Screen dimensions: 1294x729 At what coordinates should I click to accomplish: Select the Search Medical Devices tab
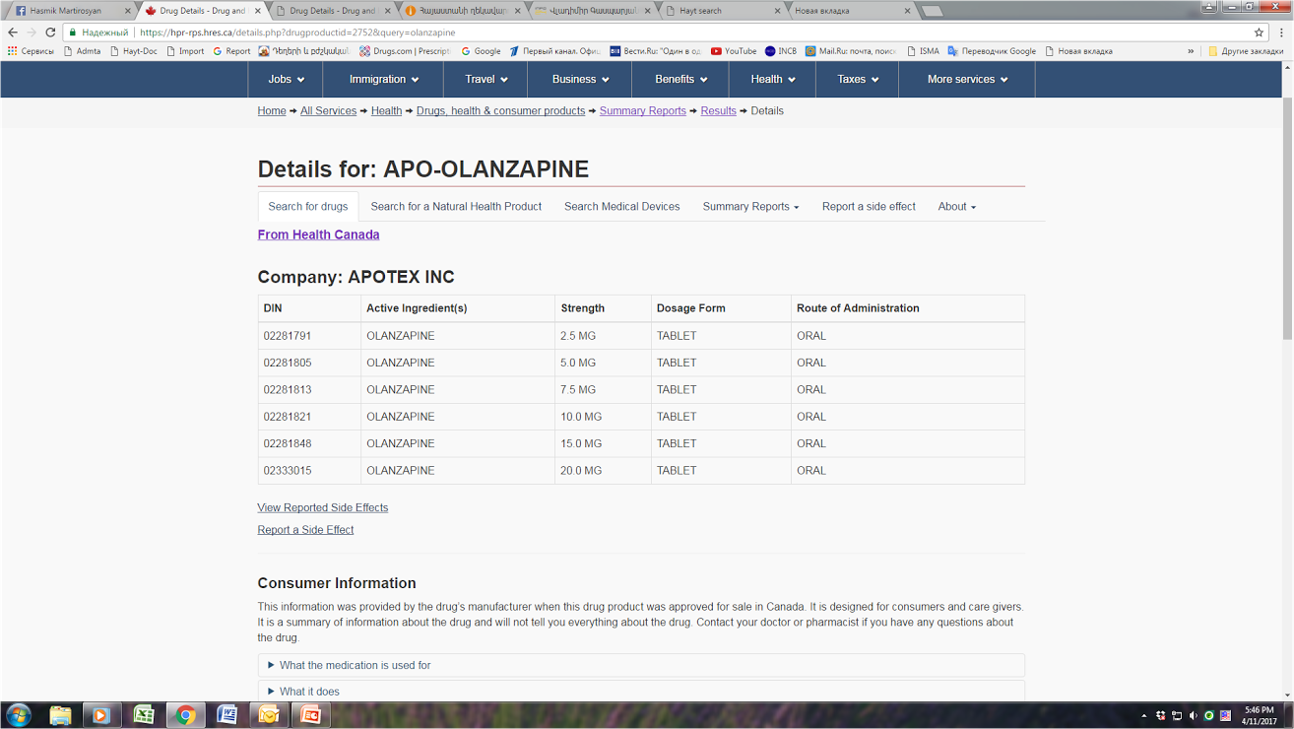pos(621,207)
